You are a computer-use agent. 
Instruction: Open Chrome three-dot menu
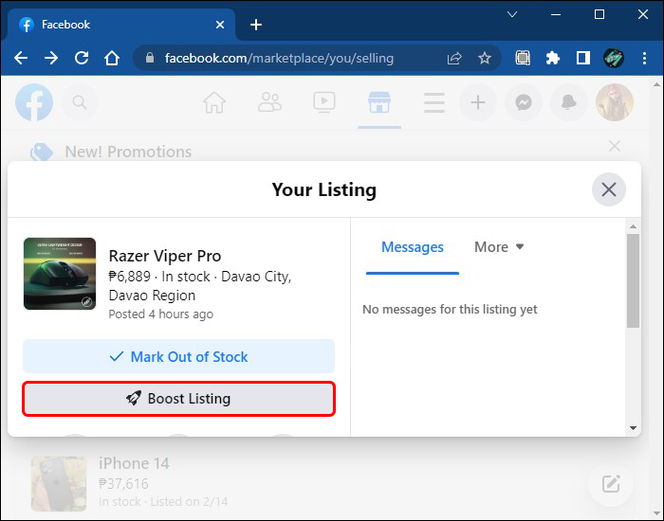pos(644,58)
